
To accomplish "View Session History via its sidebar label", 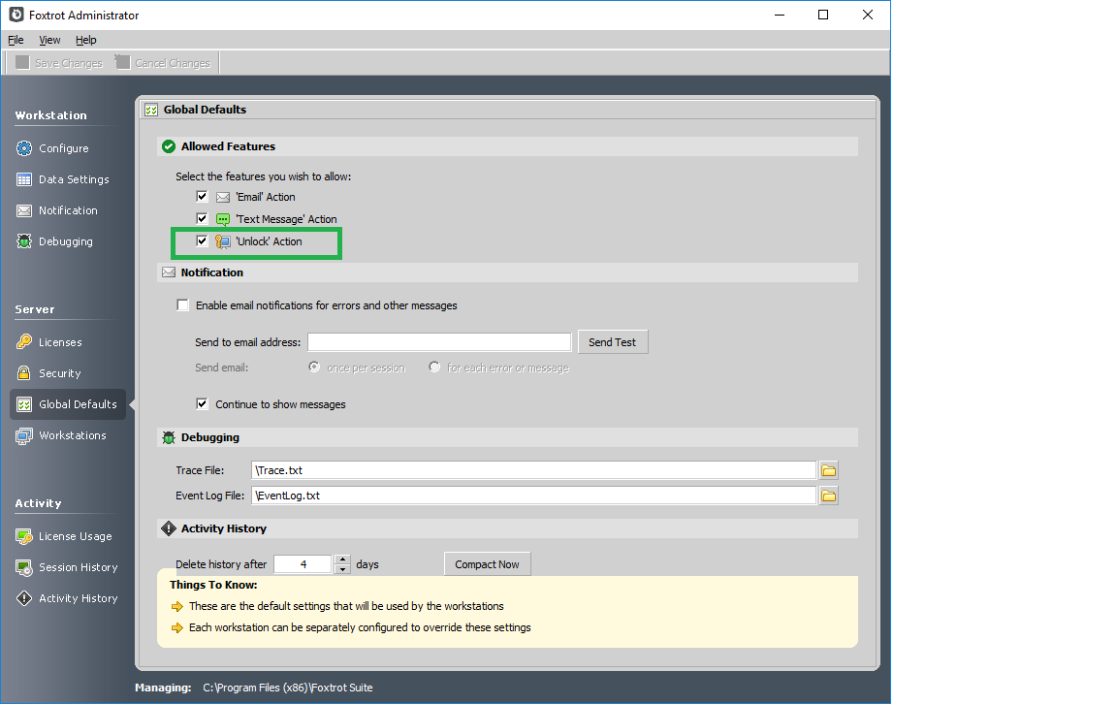I will (79, 567).
